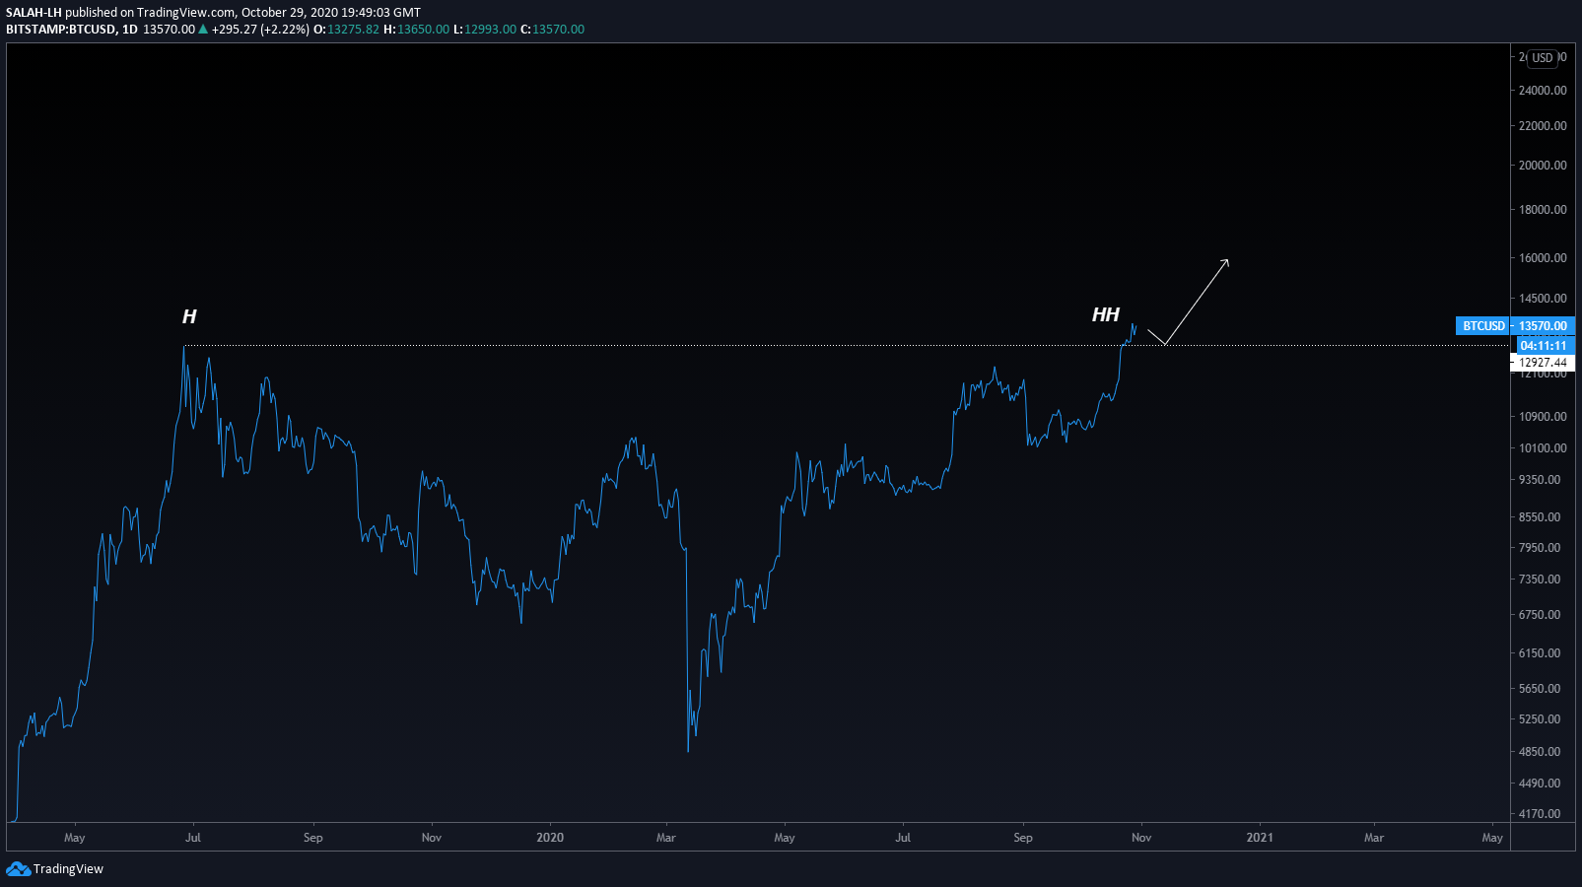Click the Mar label that follows the 2020 label
Screen dimensions: 1582x887
tap(666, 838)
